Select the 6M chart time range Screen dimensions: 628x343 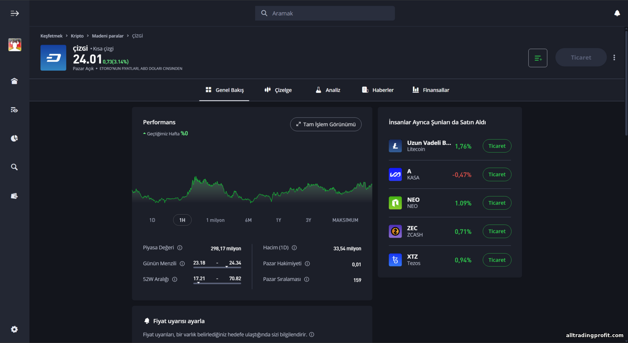(x=248, y=220)
